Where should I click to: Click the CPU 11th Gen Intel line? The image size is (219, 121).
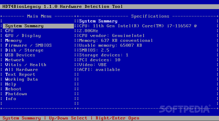pos(138,26)
